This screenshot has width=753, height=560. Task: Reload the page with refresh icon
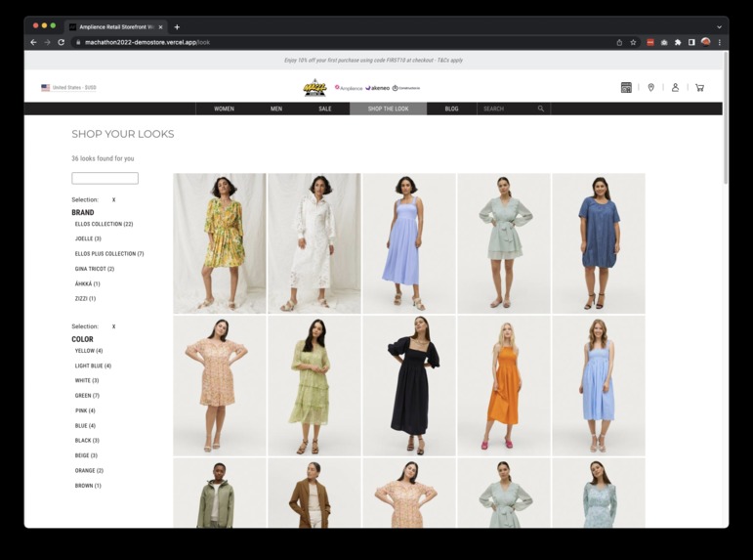(x=61, y=42)
